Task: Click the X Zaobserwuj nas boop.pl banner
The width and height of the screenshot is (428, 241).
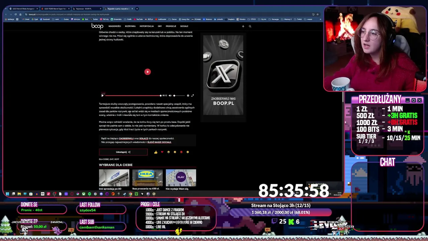Action: pyautogui.click(x=223, y=75)
